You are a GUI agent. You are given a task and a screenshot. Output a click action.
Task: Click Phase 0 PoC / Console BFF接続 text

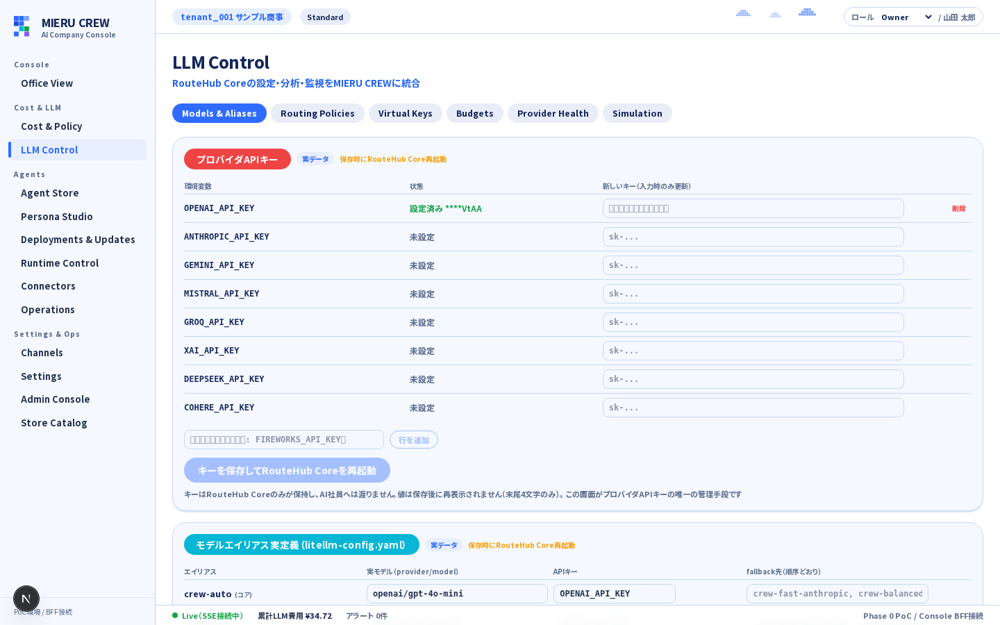tap(923, 616)
